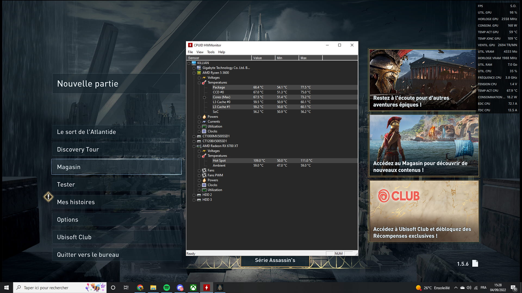
Task: Click the Chrome taskbar icon
Action: click(140, 288)
